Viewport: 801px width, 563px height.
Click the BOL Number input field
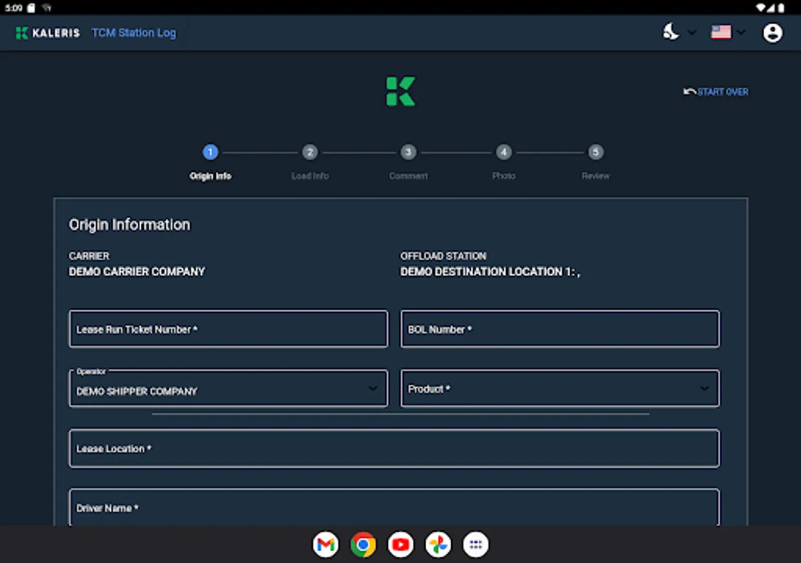pos(560,329)
